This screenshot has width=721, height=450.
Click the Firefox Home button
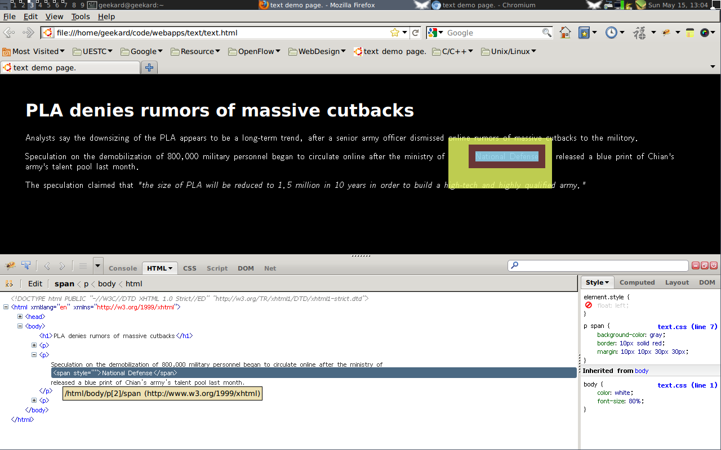(565, 33)
